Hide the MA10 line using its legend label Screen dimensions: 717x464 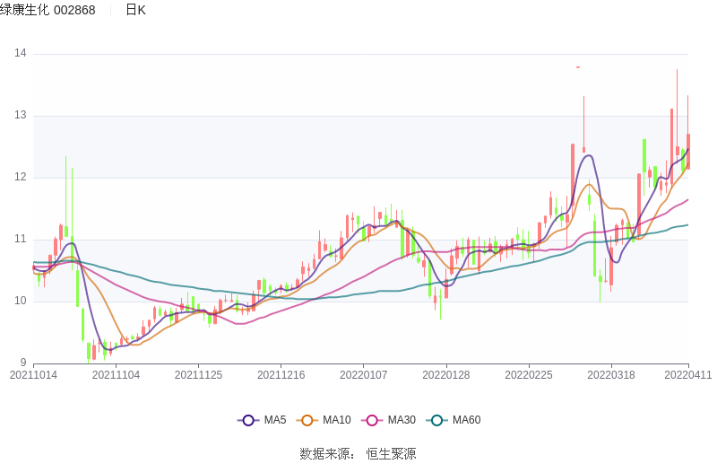[x=336, y=420]
